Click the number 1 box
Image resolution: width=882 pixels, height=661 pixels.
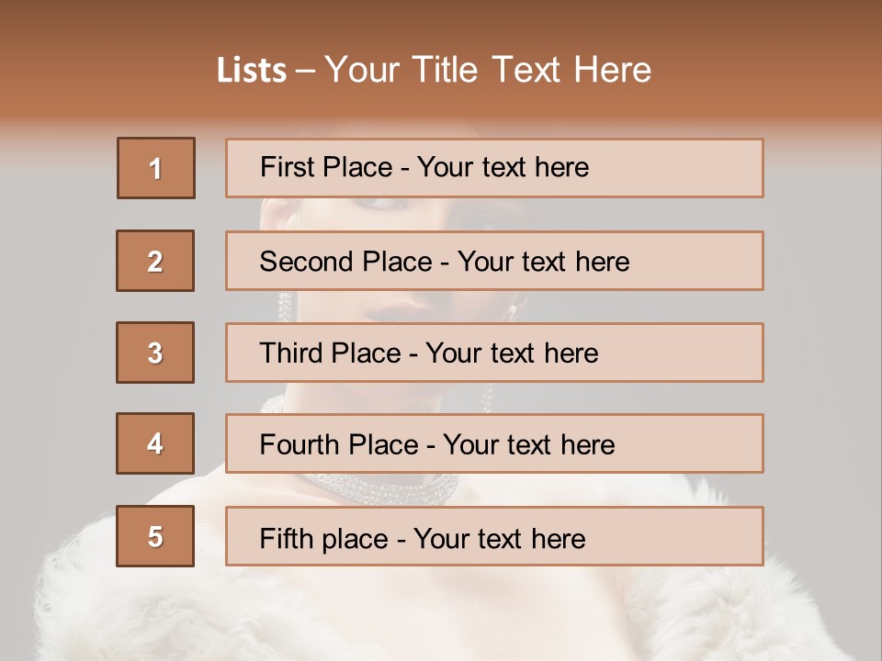click(x=156, y=168)
